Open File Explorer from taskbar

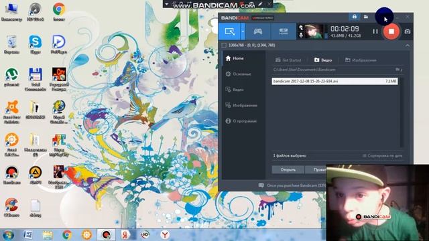(48, 235)
